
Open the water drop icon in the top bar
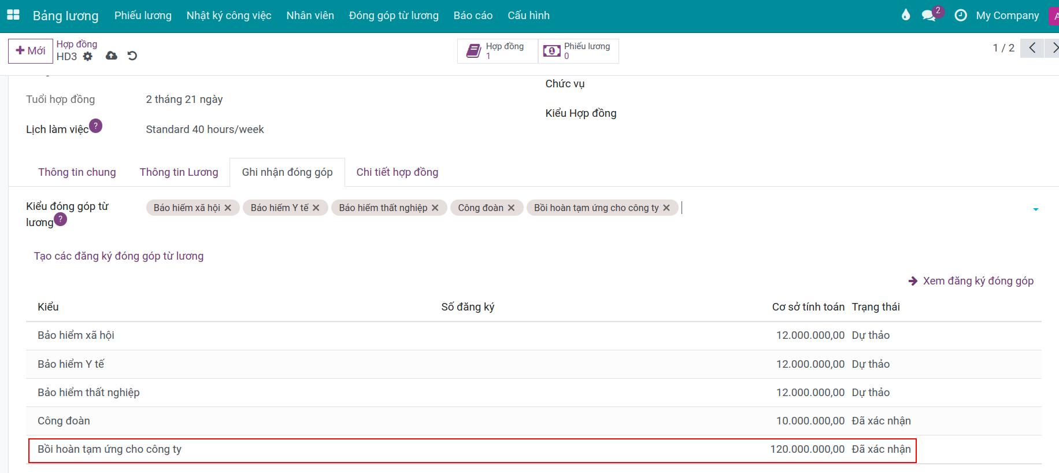(x=906, y=16)
